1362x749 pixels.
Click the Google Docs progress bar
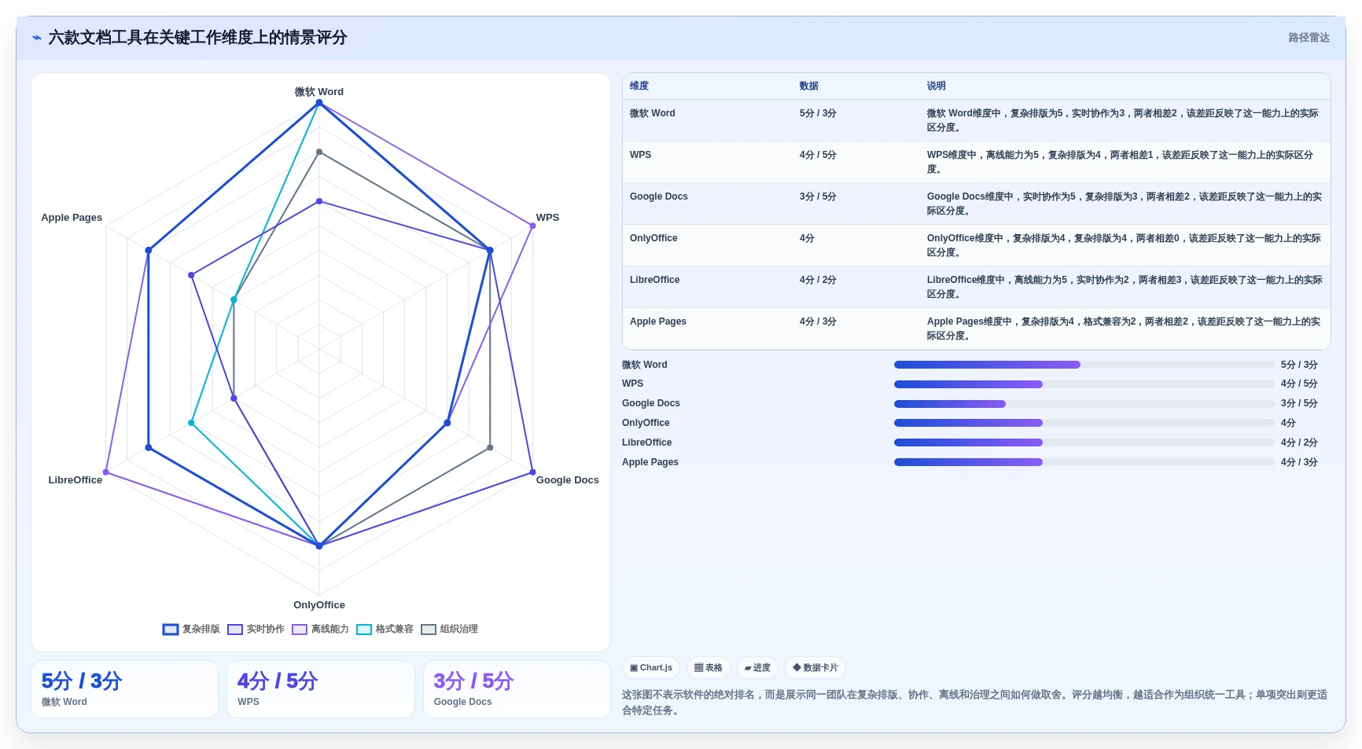tap(1084, 404)
